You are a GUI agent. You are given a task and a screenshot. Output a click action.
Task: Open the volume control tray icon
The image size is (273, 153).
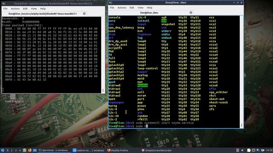[242, 150]
